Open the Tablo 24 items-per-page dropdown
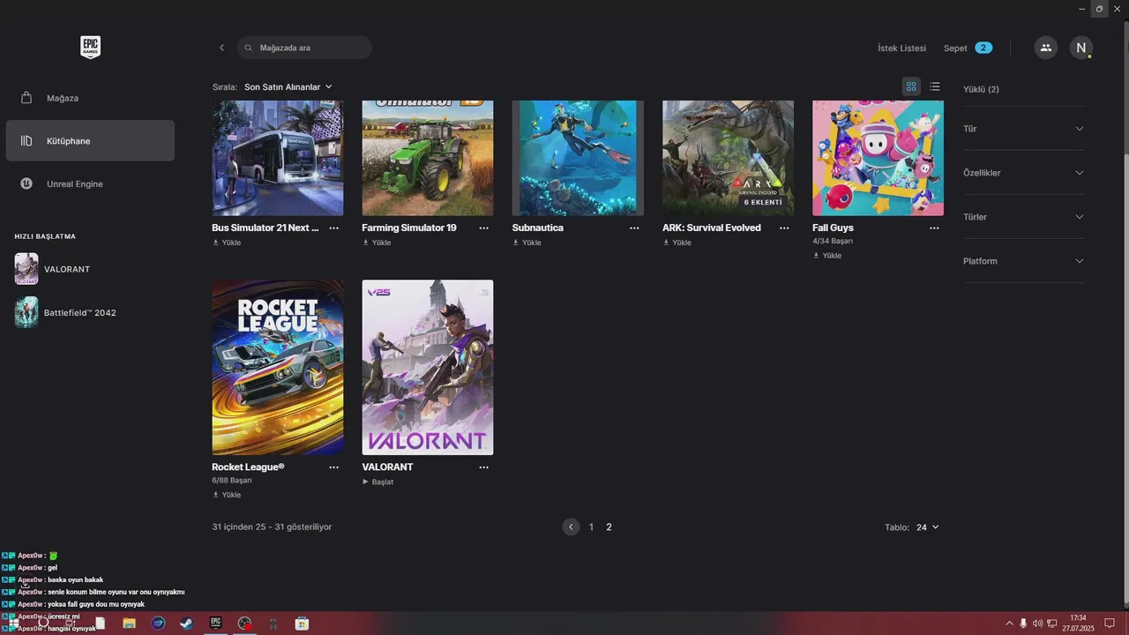The image size is (1129, 635). point(927,527)
